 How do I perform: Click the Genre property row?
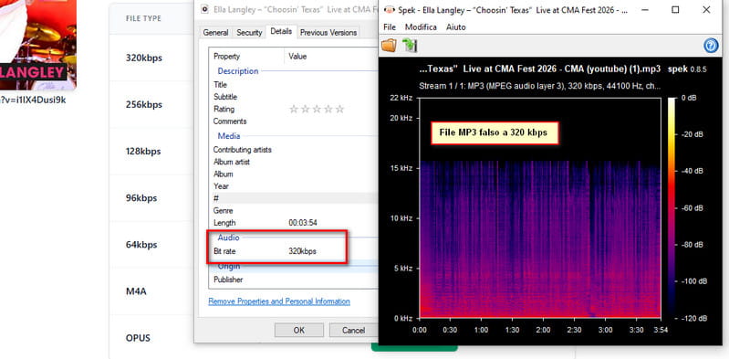tap(294, 210)
